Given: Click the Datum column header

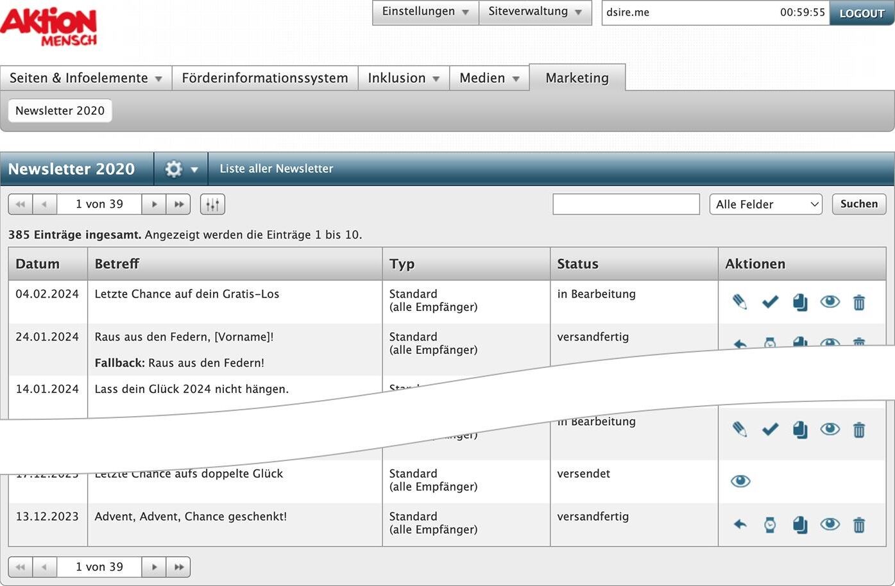Looking at the screenshot, I should [x=48, y=264].
